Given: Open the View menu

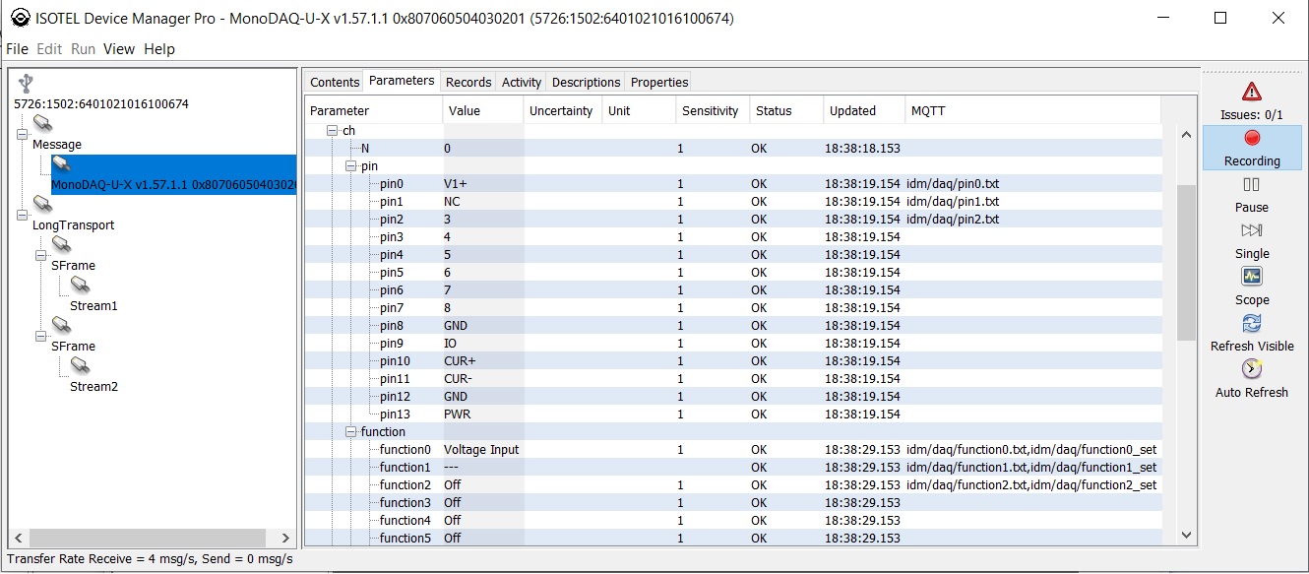Looking at the screenshot, I should coord(119,49).
